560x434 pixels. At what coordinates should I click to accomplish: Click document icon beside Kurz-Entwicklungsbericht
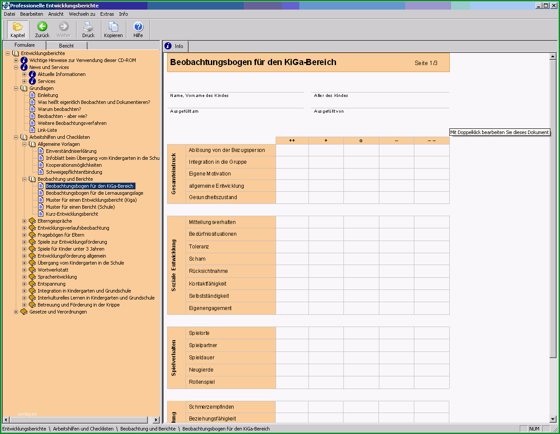point(41,214)
